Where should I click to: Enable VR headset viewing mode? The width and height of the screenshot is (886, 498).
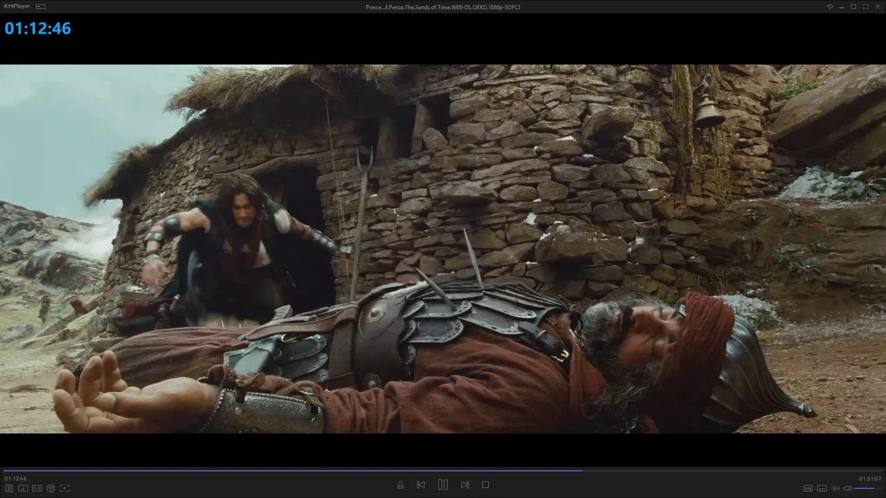point(37,488)
